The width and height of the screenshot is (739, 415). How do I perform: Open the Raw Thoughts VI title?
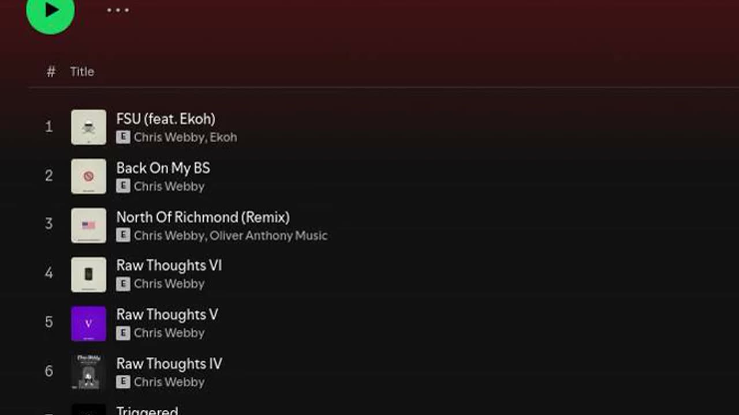(169, 265)
